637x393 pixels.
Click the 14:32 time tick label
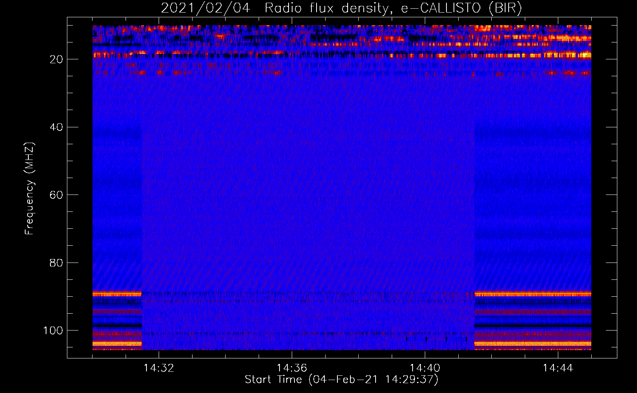pos(159,368)
